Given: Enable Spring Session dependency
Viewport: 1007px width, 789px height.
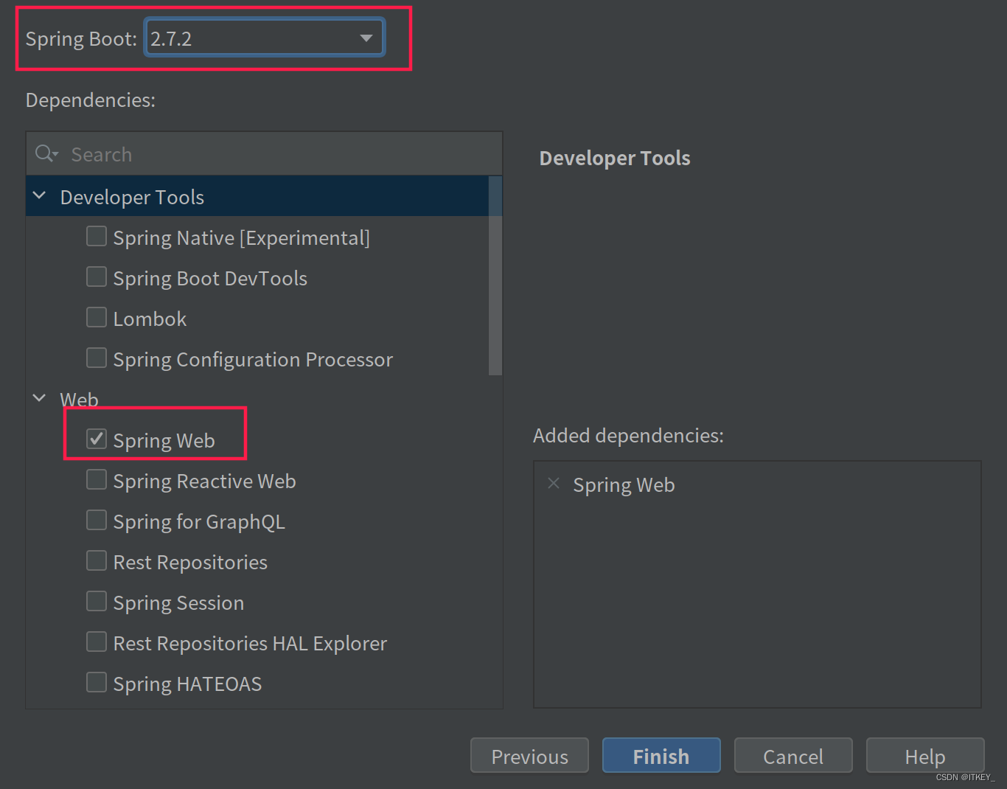Looking at the screenshot, I should pyautogui.click(x=97, y=602).
